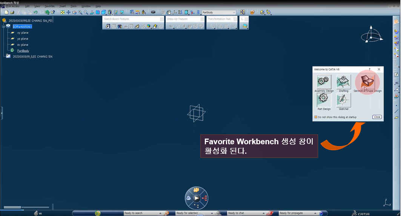Viewport: 401px width, 216px height.
Task: Click the Fit All In toolbar icon
Action: [62, 12]
